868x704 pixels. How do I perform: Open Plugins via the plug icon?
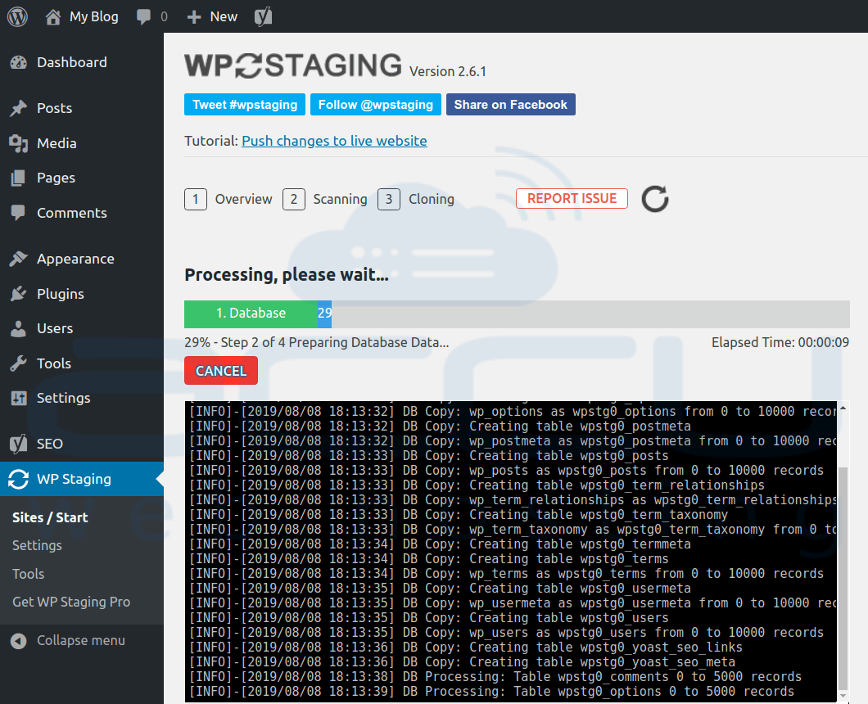(x=19, y=293)
